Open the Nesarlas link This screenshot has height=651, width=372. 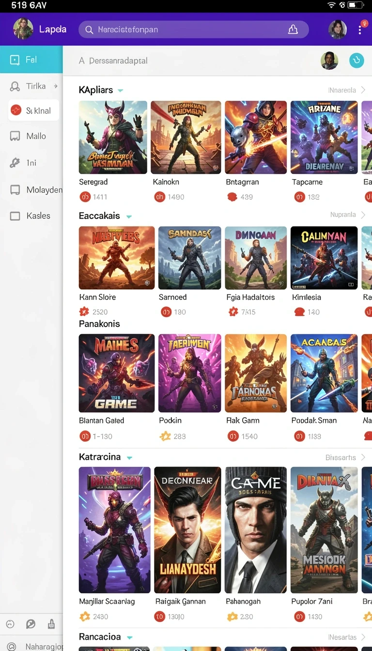tap(342, 637)
